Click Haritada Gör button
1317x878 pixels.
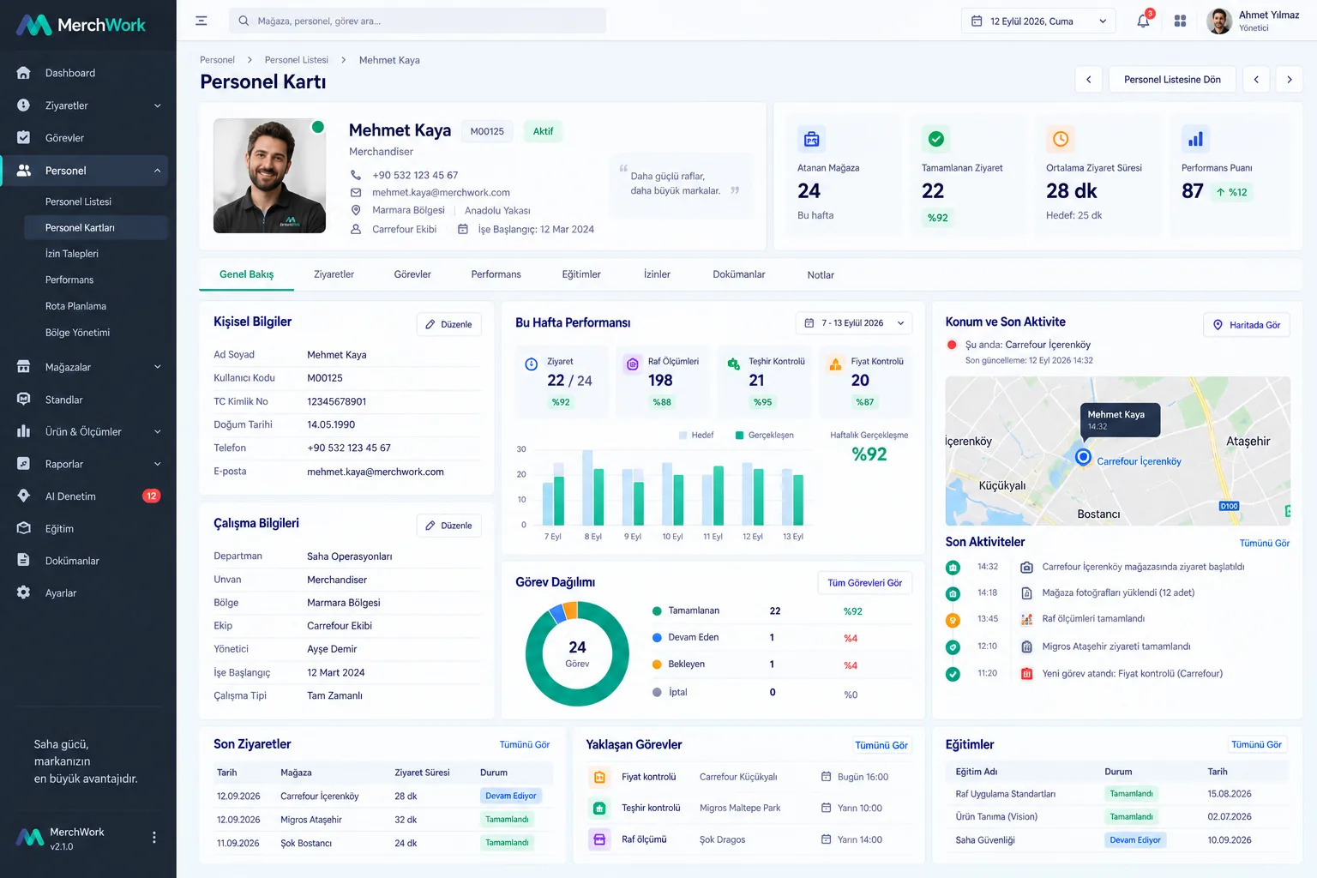tap(1247, 325)
